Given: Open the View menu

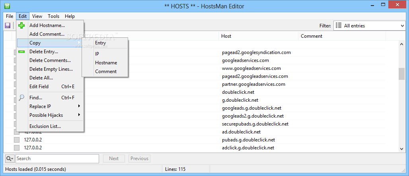Looking at the screenshot, I should pyautogui.click(x=37, y=16).
